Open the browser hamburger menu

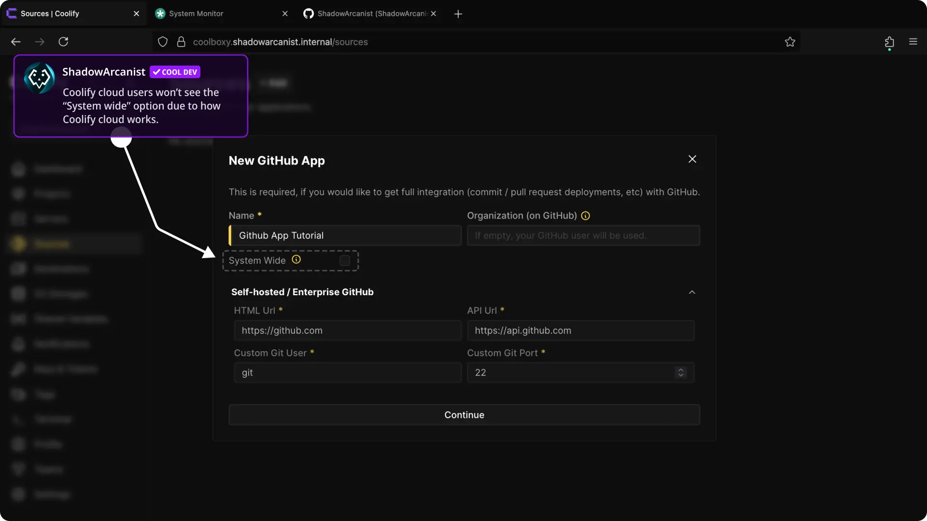point(913,41)
